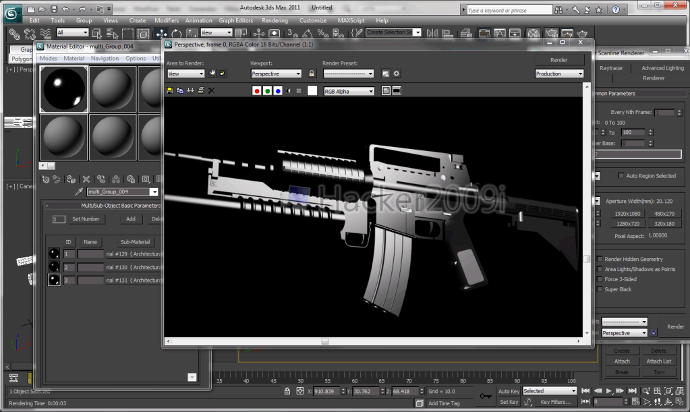This screenshot has width=690, height=412.
Task: Click the white color swatch in render window
Action: click(312, 90)
